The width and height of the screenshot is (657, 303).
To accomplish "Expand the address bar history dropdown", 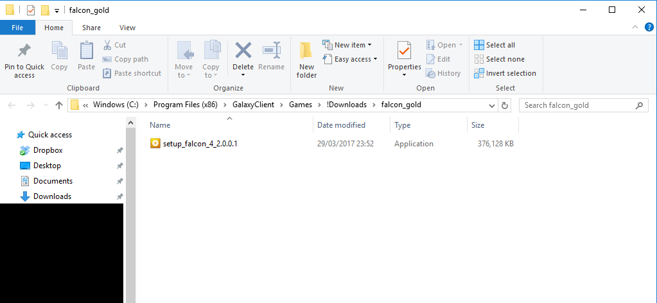I will click(492, 105).
